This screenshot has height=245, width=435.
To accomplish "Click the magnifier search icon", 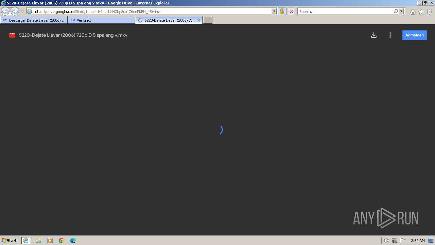I will click(396, 11).
